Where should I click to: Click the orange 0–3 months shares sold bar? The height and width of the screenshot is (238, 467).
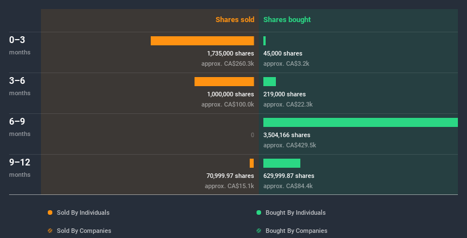pyautogui.click(x=202, y=41)
